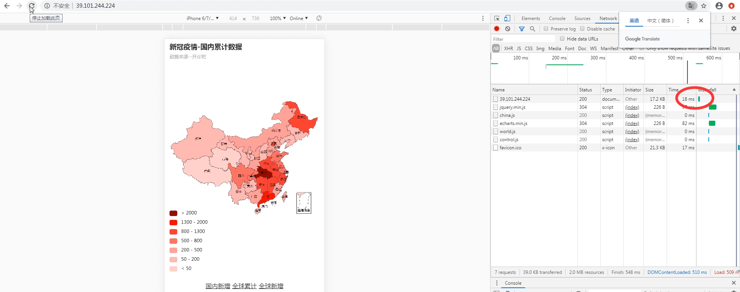
Task: Clear the network log with the clear icon
Action: 507,29
